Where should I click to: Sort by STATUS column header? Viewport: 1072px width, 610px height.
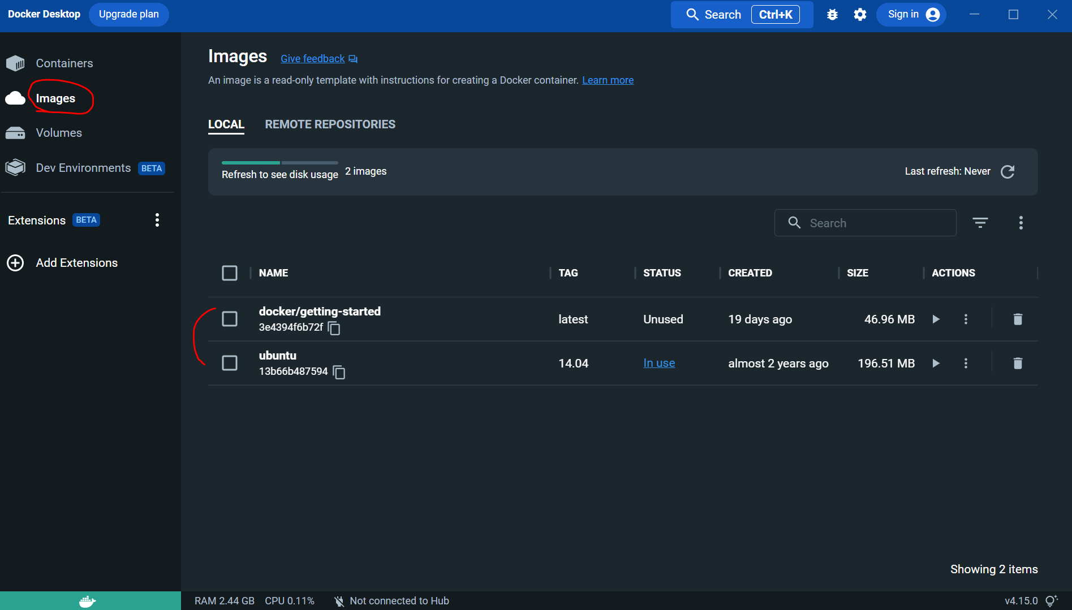coord(662,273)
